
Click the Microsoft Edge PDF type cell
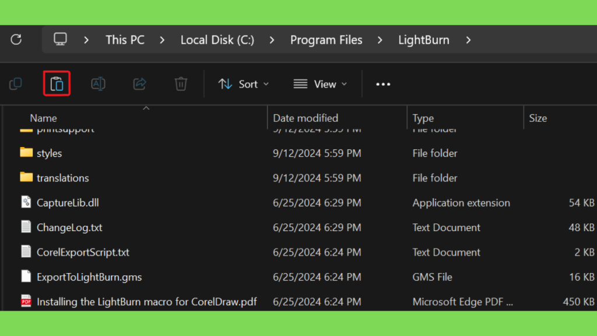click(x=462, y=302)
